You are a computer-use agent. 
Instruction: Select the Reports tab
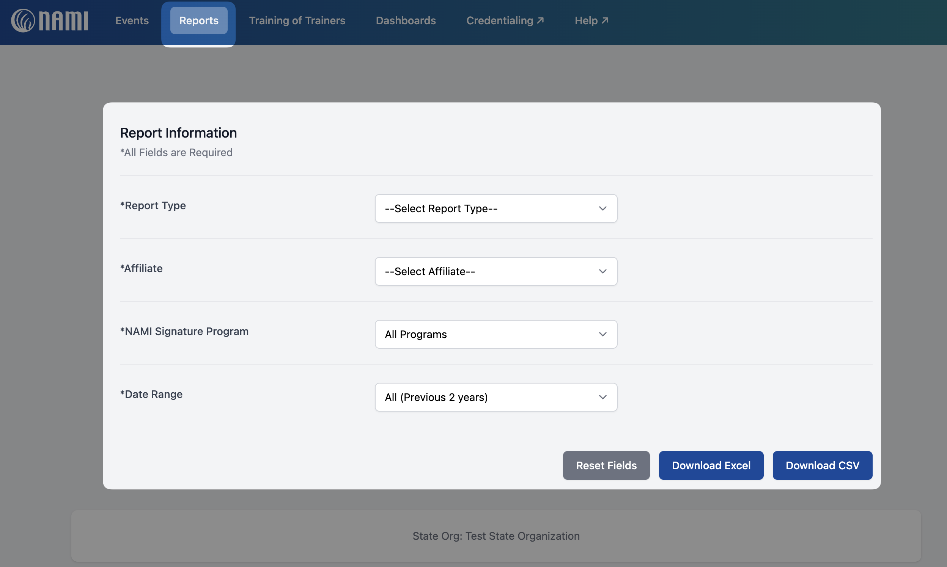(x=198, y=20)
